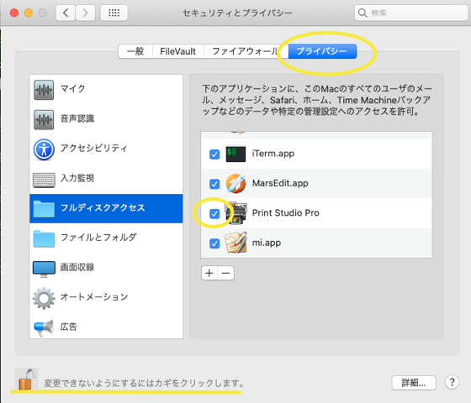The image size is (471, 403).
Task: Open the 詳細... advanced button
Action: coord(414,383)
